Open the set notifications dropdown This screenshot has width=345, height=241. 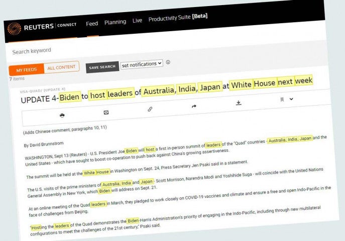pos(142,64)
